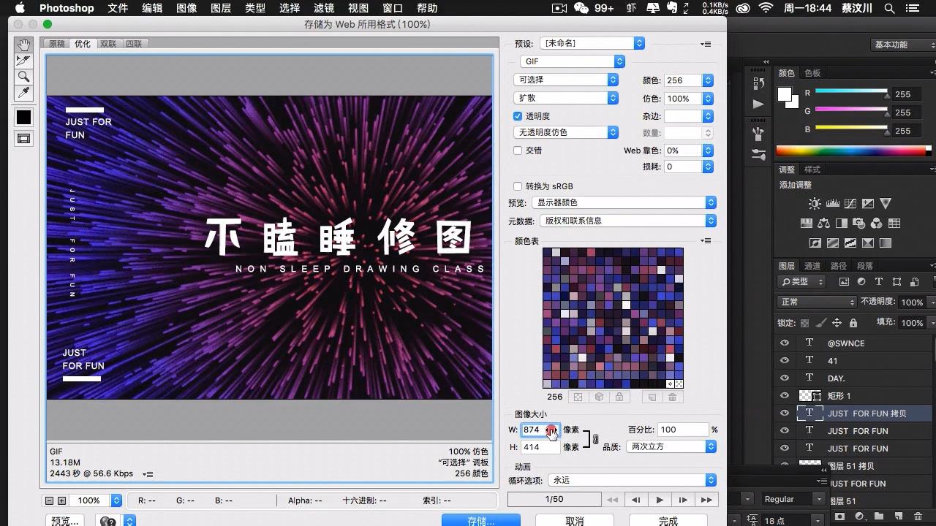The image size is (936, 526).
Task: Map selected colors to transparent button
Action: click(x=578, y=397)
